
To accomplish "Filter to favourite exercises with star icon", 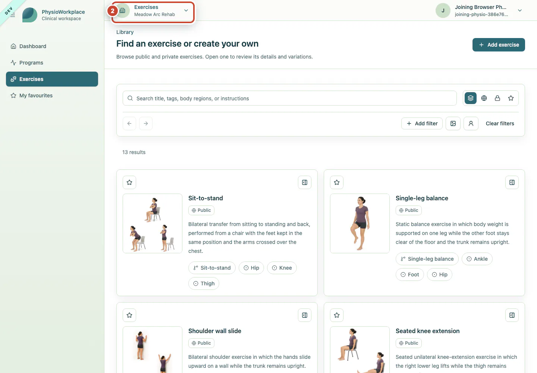I will (511, 98).
